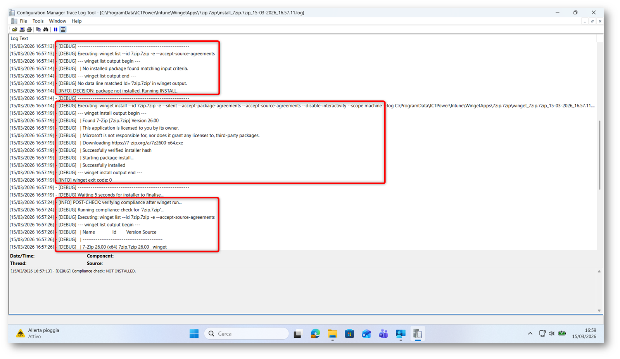Click the Windows Start button on taskbar
620x359 pixels.
point(194,333)
